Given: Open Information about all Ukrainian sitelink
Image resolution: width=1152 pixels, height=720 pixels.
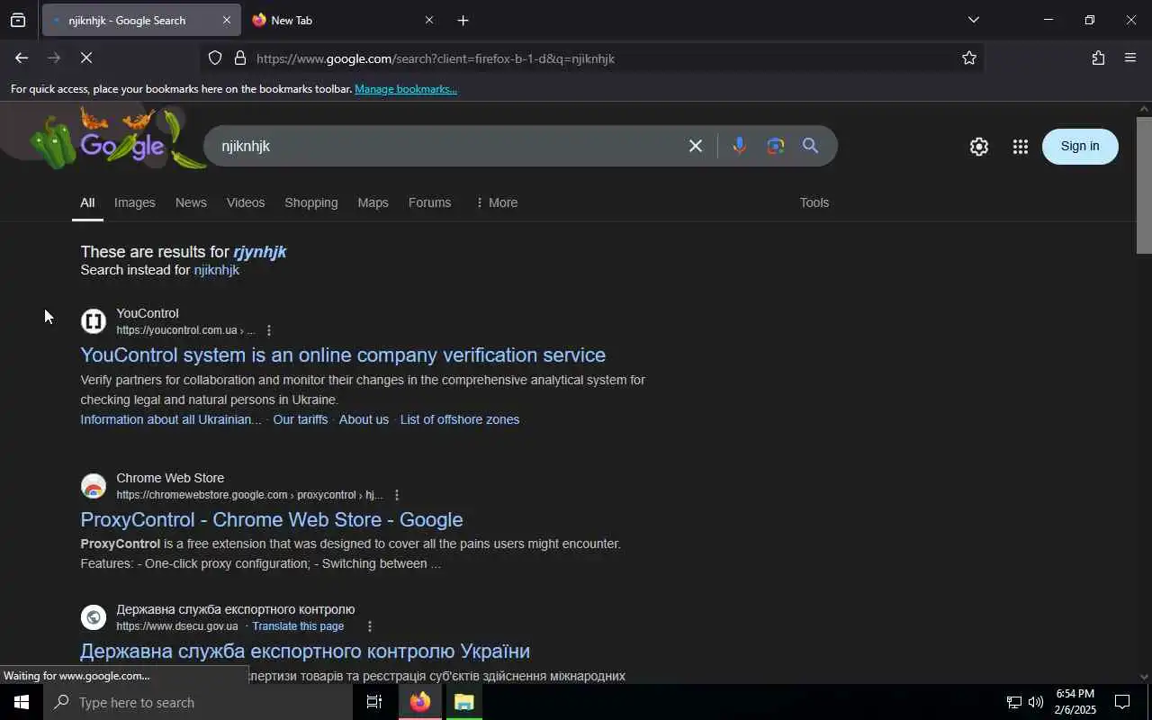Looking at the screenshot, I should (x=171, y=419).
